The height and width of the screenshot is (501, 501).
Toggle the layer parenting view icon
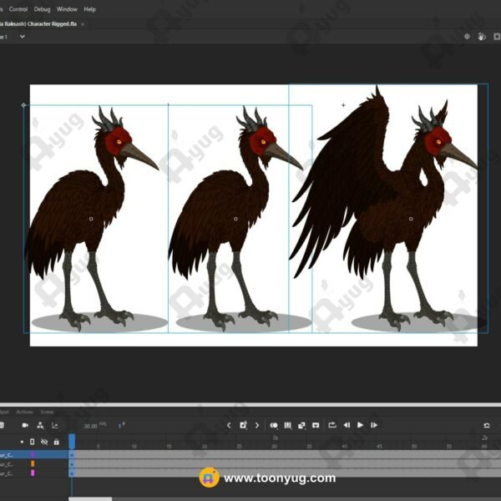(40, 425)
